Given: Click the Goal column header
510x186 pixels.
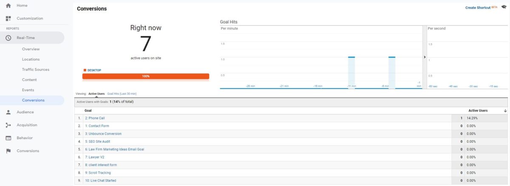Looking at the screenshot, I should (x=88, y=110).
